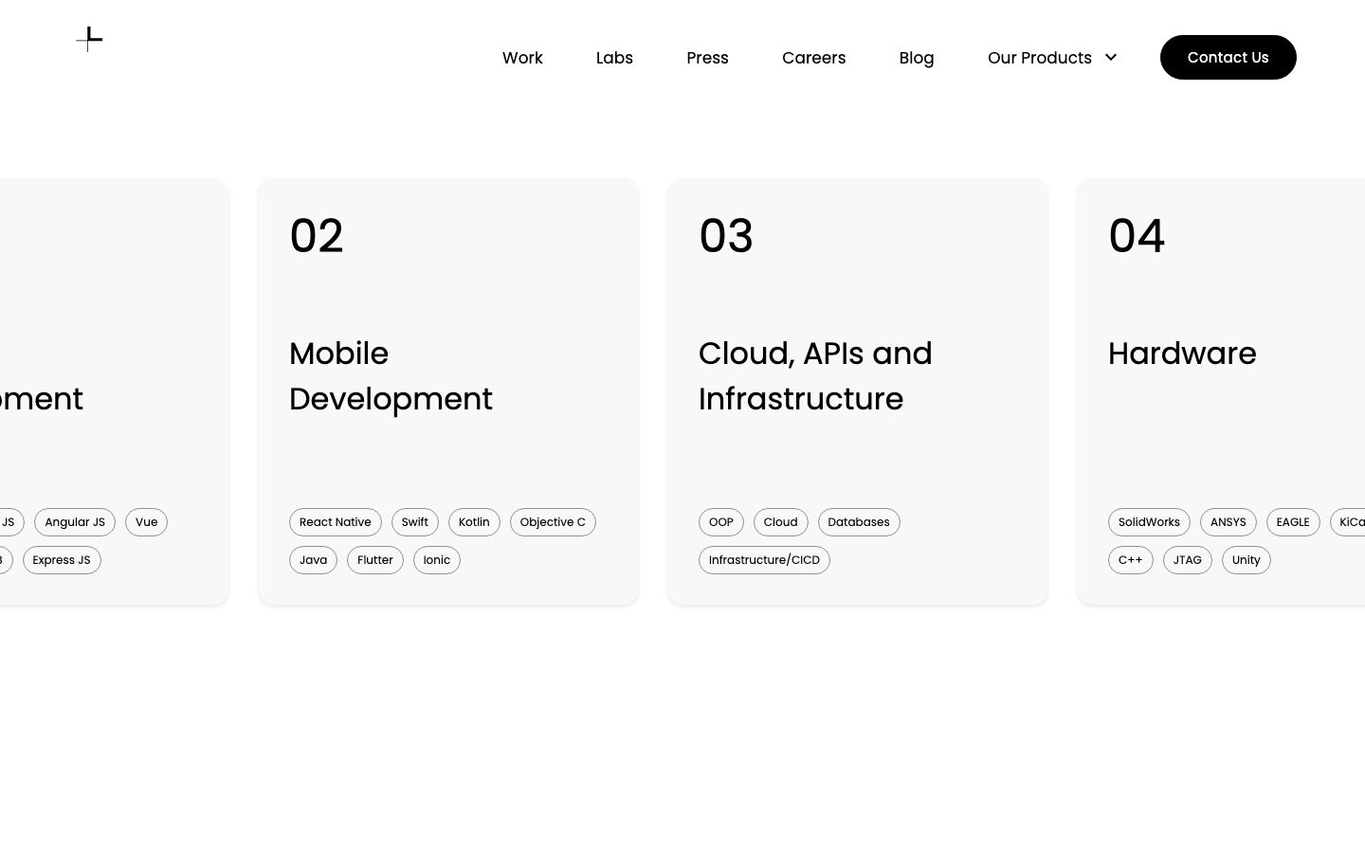Pick the Flutter tag
This screenshot has height=853, width=1365.
click(375, 560)
